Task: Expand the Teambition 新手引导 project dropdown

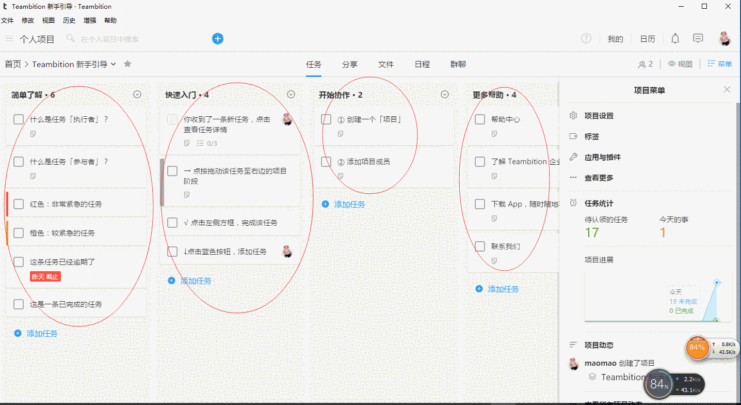Action: point(114,64)
